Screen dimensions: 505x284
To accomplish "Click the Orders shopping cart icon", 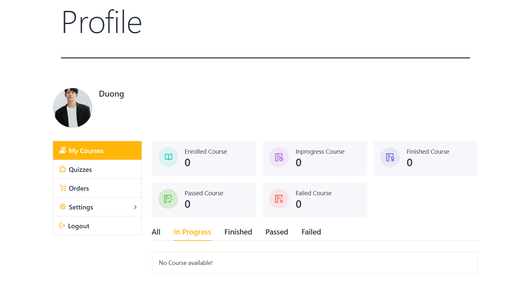I will coord(63,188).
